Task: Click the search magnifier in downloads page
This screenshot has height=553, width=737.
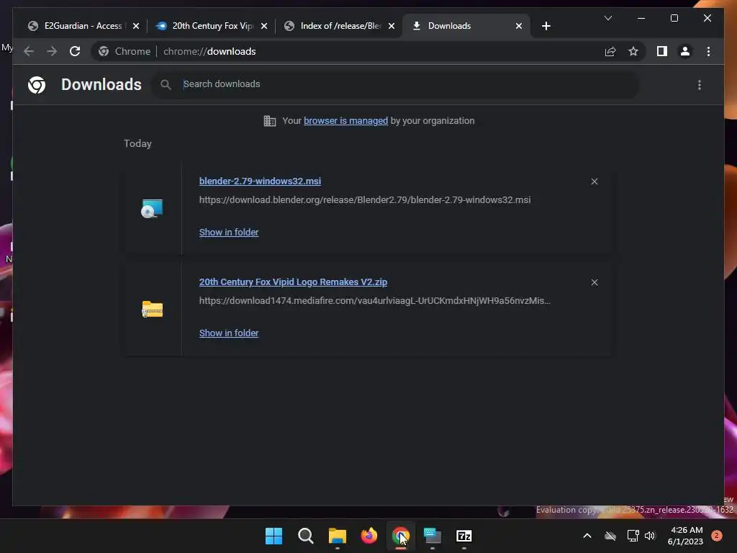Action: pyautogui.click(x=166, y=85)
